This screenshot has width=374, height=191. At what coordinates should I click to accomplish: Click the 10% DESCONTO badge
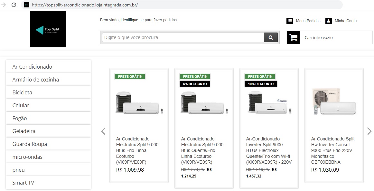coord(261,84)
